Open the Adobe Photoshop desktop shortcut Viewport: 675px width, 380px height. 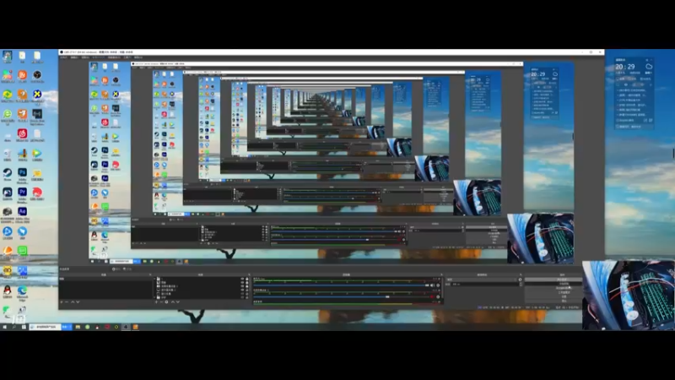(x=23, y=173)
